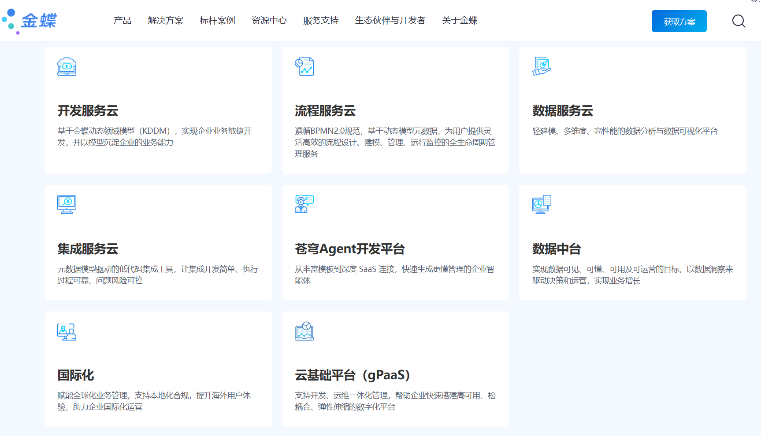Click the 数据中台 computer chart icon
The height and width of the screenshot is (436, 761).
tap(542, 204)
